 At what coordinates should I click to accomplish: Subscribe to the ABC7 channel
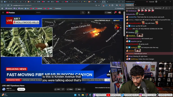pos(21,89)
